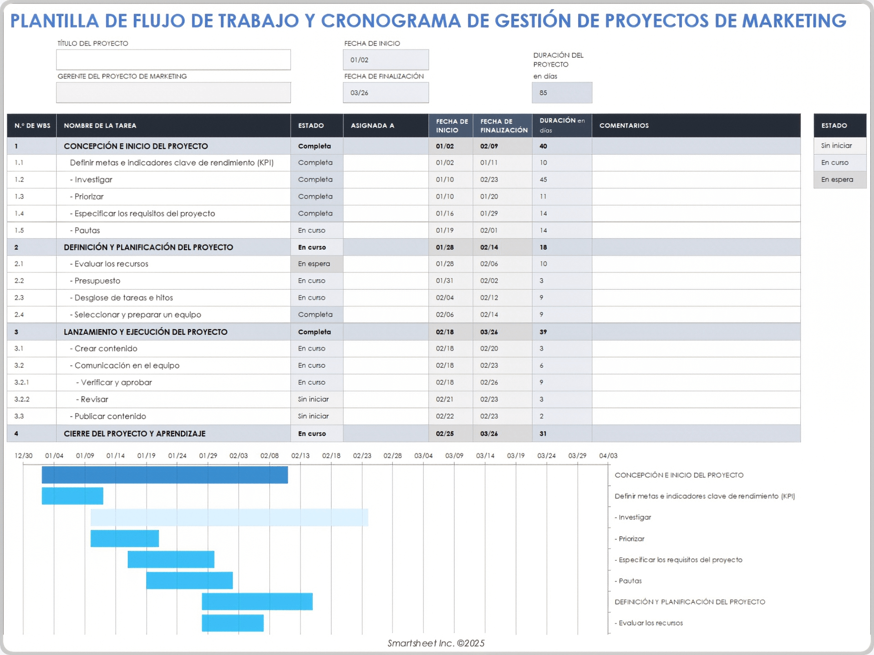This screenshot has height=655, width=874.
Task: Click the N.° de WBS column header
Action: pos(32,126)
